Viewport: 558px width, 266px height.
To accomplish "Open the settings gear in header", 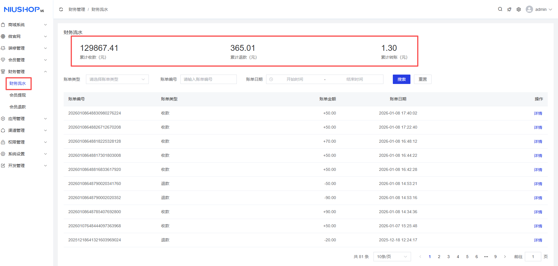I will click(519, 9).
